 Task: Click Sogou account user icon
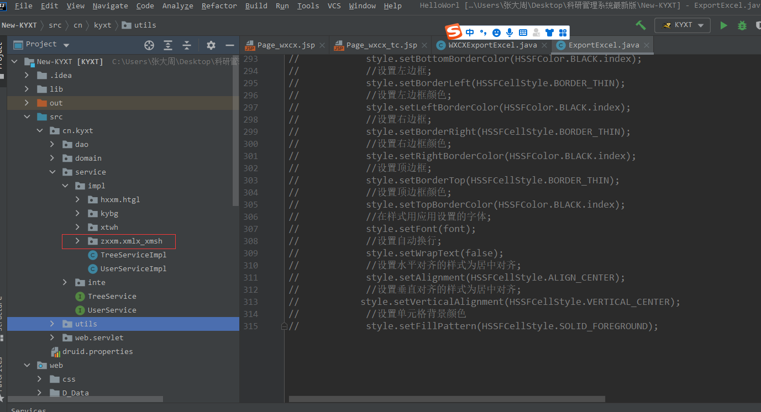click(x=536, y=33)
